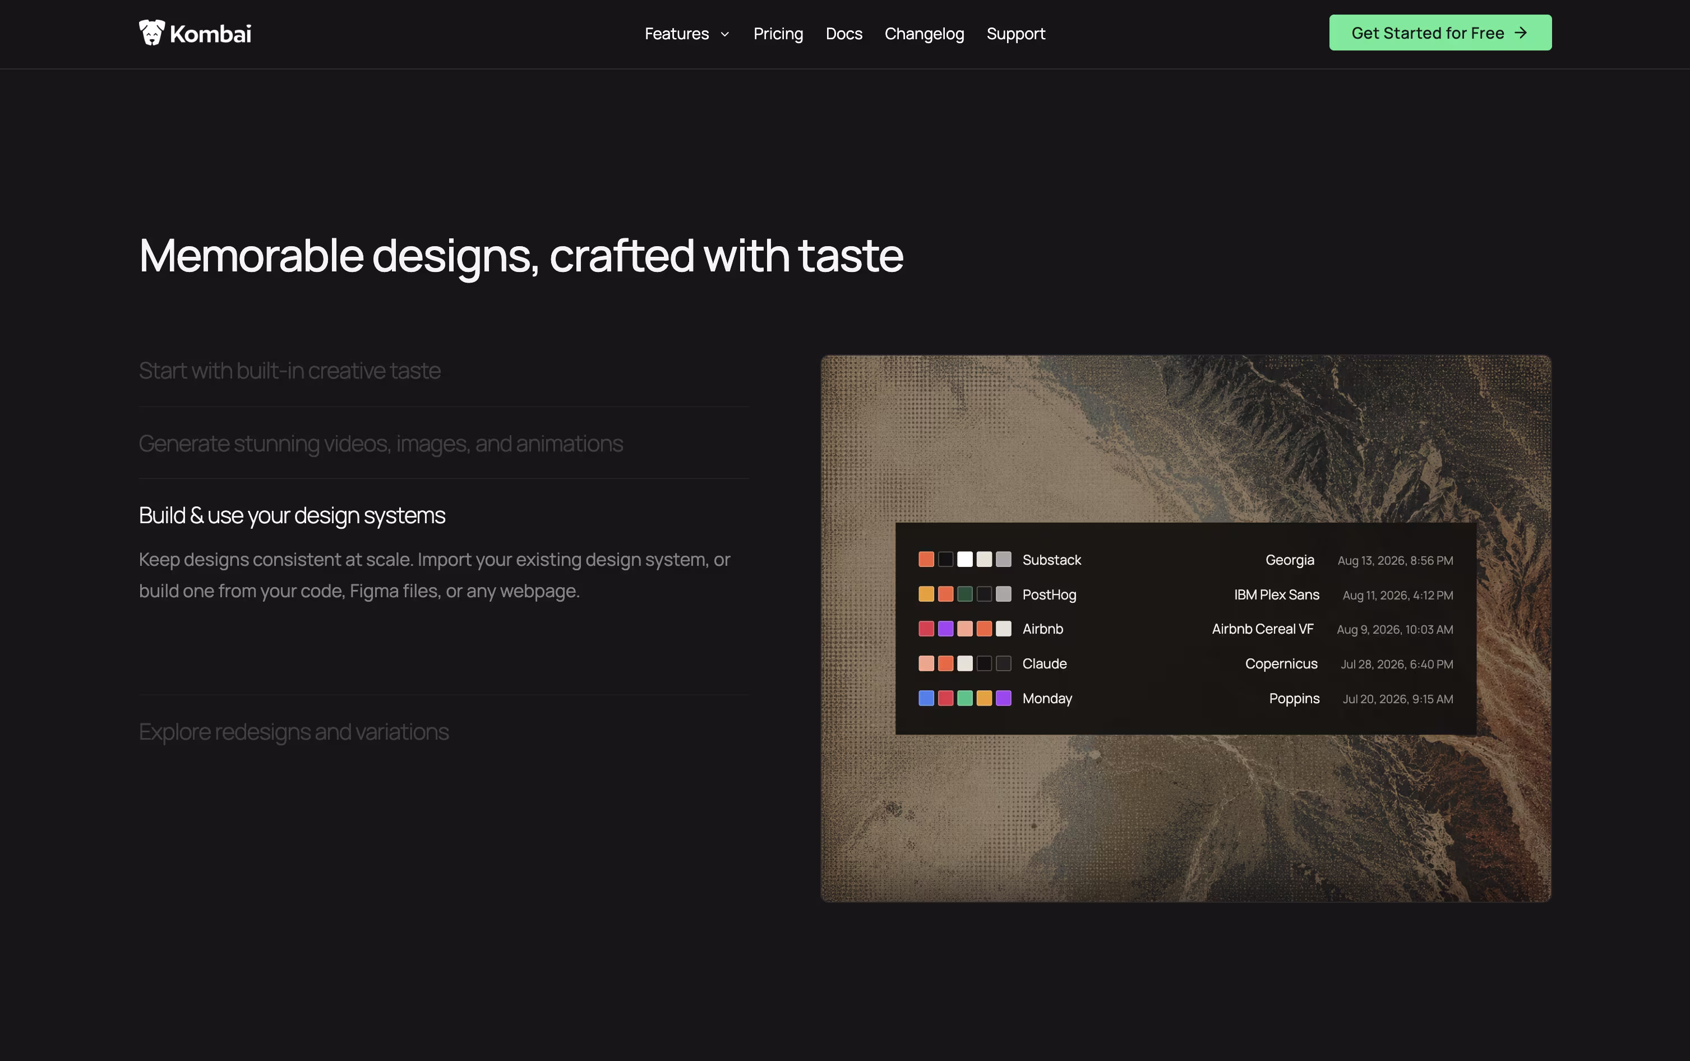Expand the Features dropdown menu
The width and height of the screenshot is (1690, 1061).
pos(687,34)
